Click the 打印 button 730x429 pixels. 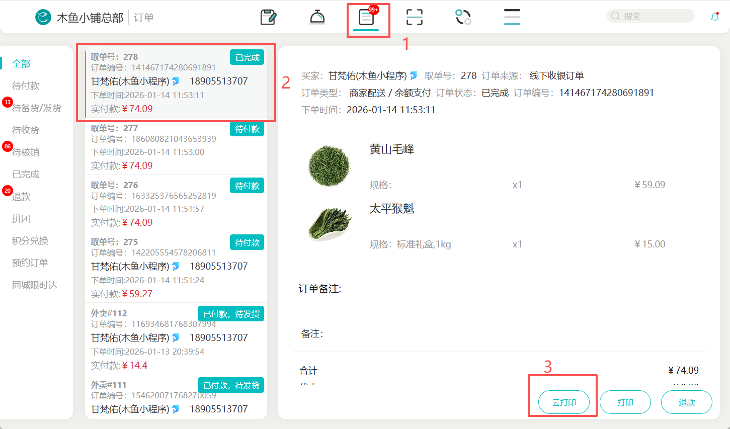coord(625,402)
